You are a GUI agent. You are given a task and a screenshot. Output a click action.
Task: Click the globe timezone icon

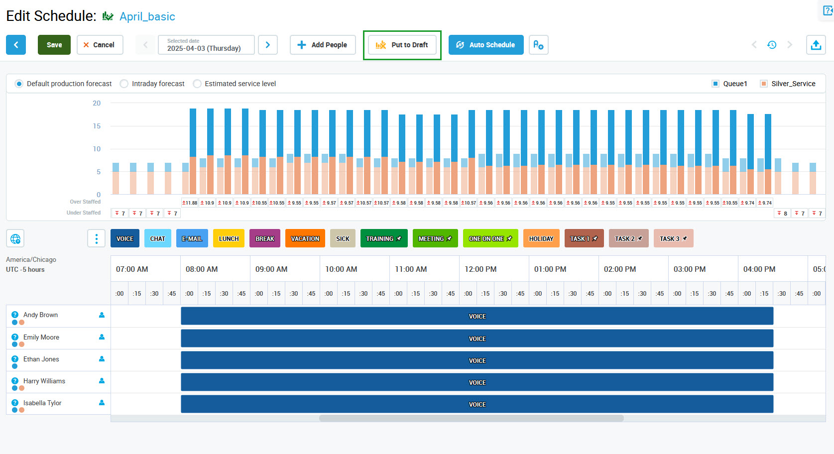point(15,238)
